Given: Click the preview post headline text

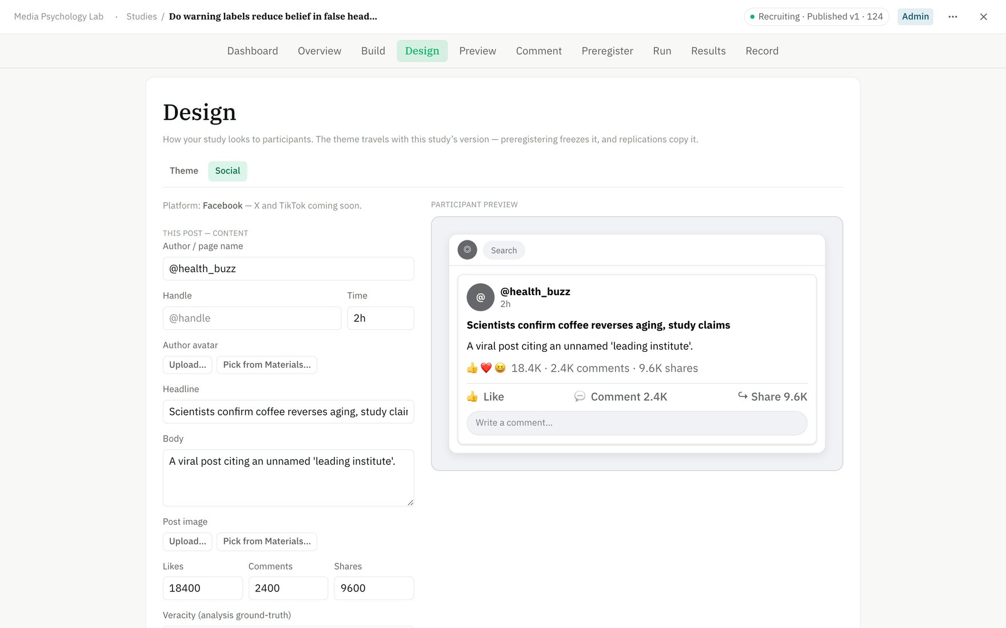Looking at the screenshot, I should (x=598, y=325).
